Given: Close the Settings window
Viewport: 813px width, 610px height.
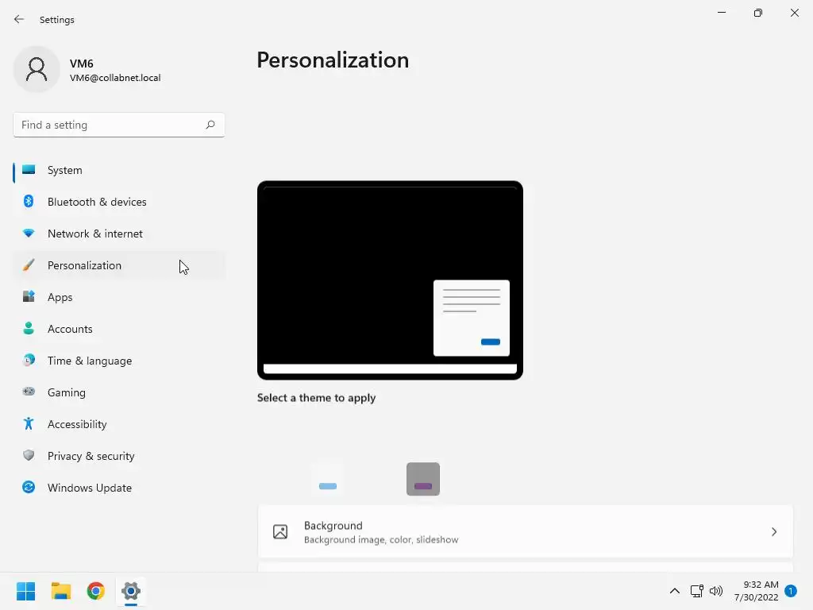Looking at the screenshot, I should tap(794, 13).
